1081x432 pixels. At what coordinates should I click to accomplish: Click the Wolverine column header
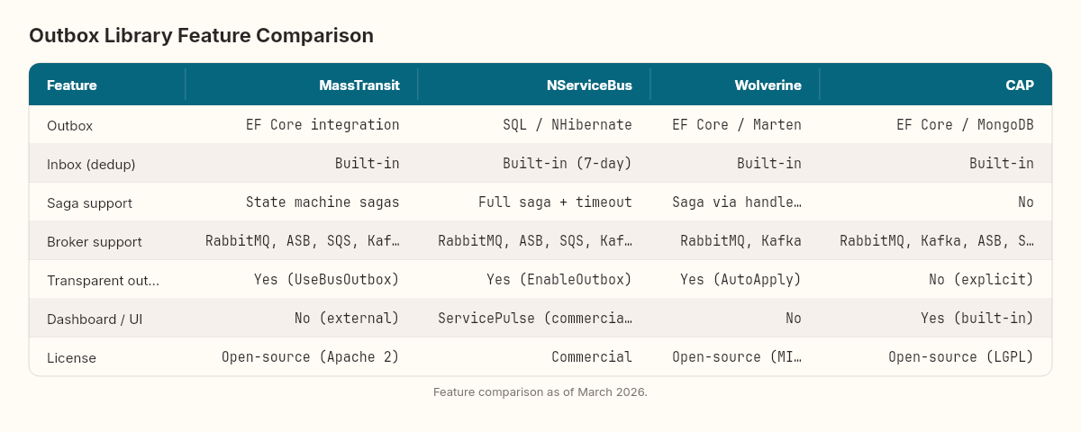[768, 85]
